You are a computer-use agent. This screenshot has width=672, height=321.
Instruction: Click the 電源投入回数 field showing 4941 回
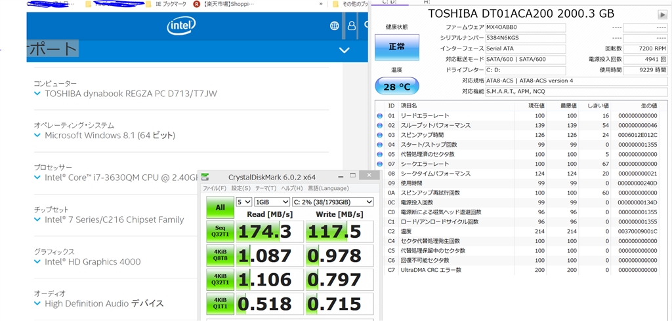[645, 60]
